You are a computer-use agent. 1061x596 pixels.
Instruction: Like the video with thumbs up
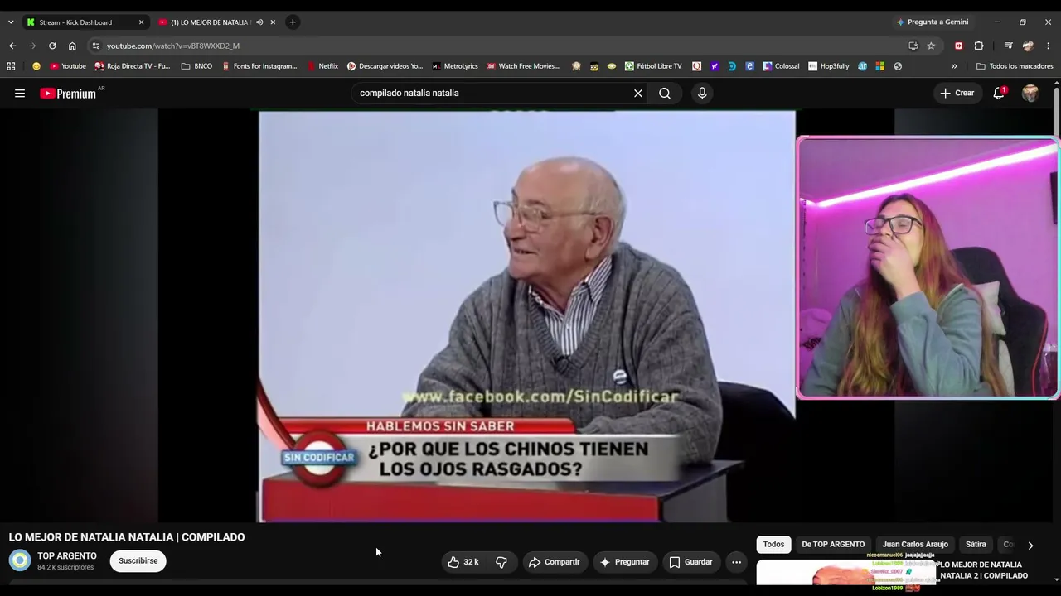pyautogui.click(x=463, y=562)
